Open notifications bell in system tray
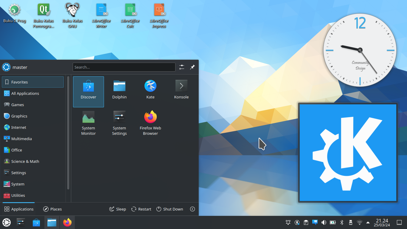The height and width of the screenshot is (229, 407). [288, 222]
